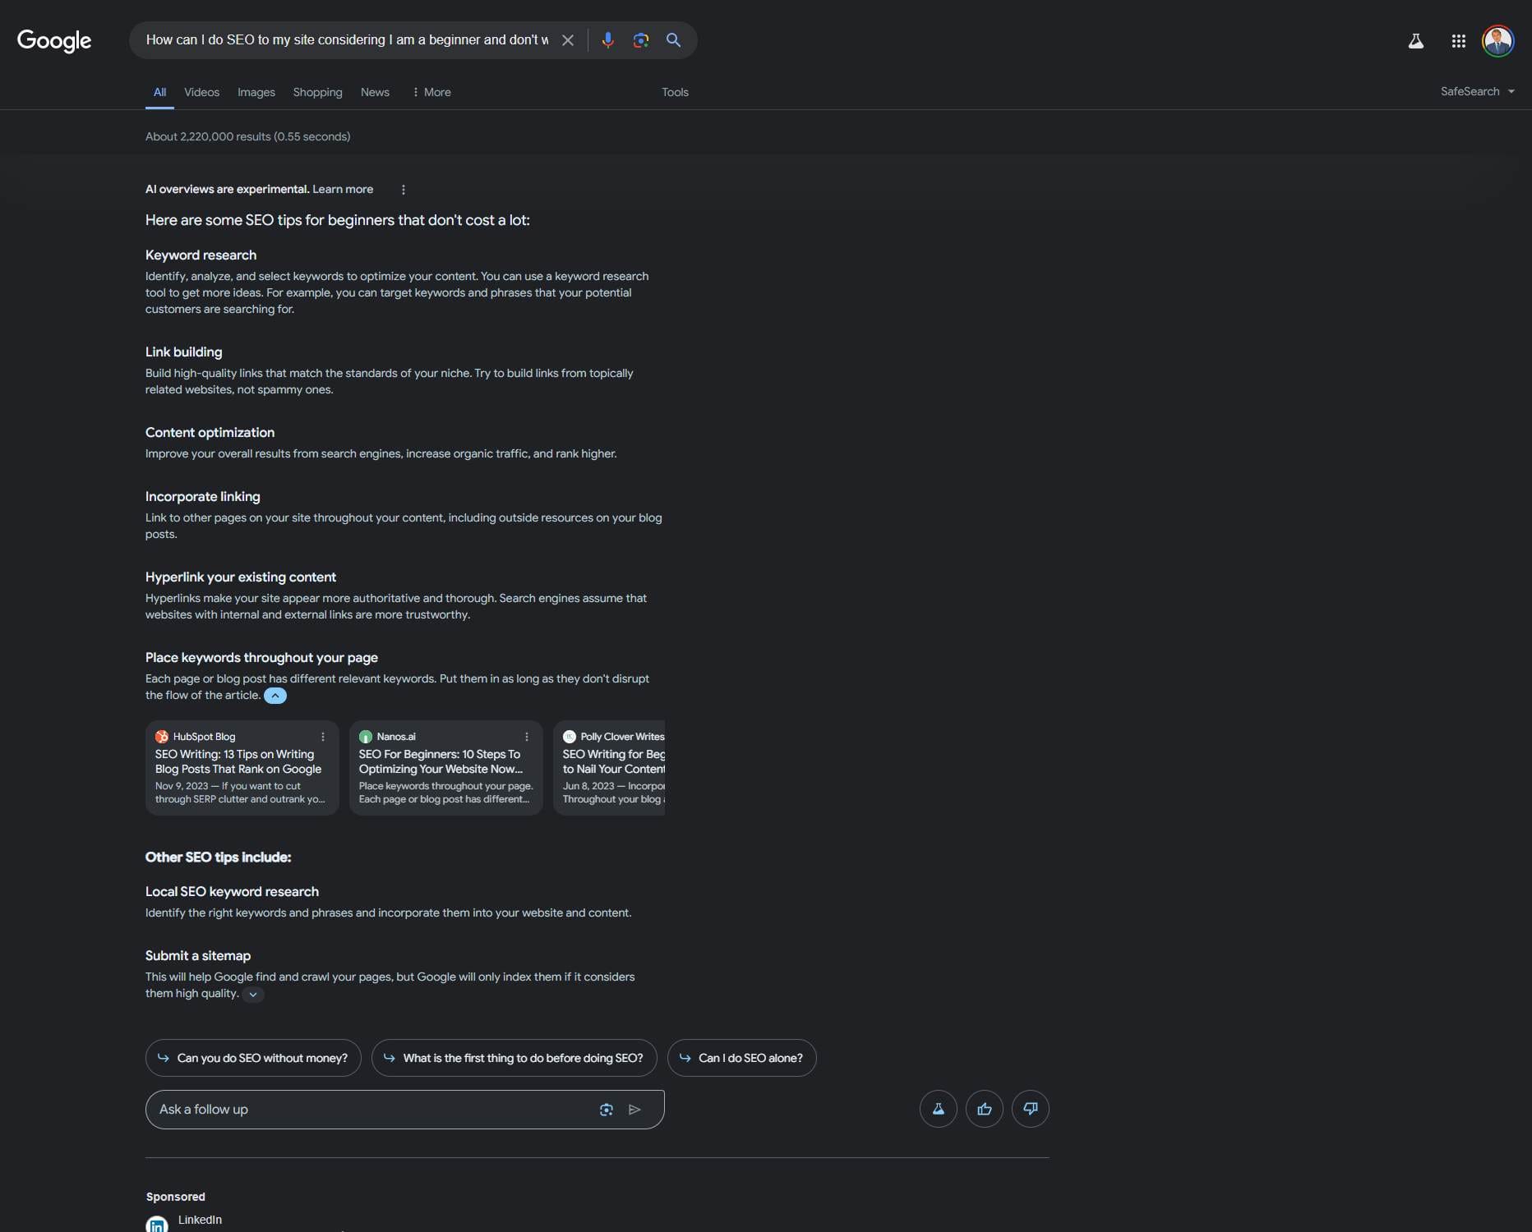Screen dimensions: 1532x1232
Task: Open the SafeSearch dropdown
Action: point(1477,92)
